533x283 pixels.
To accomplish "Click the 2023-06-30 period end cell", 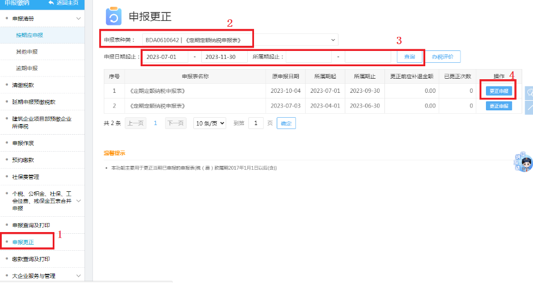I will click(x=365, y=106).
